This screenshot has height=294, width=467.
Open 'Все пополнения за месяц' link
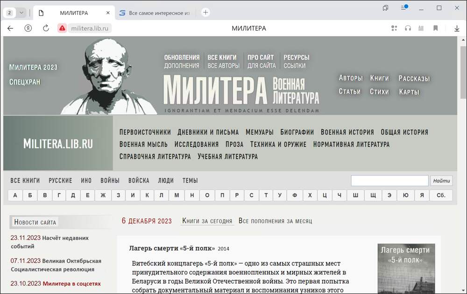(275, 221)
